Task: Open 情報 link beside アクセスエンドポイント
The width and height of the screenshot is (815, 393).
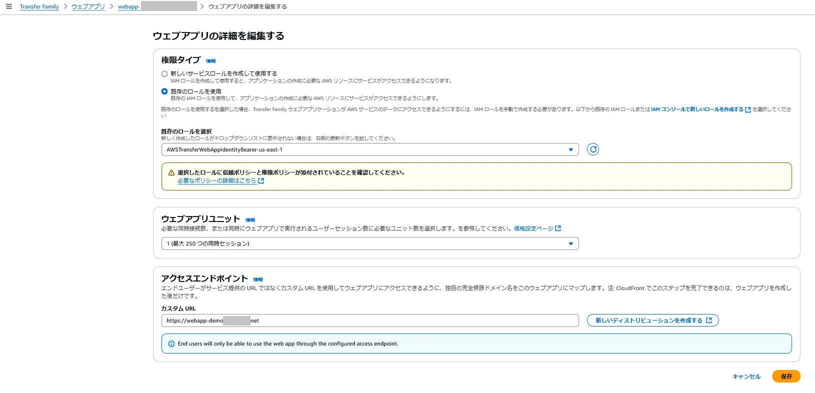Action: coord(258,279)
